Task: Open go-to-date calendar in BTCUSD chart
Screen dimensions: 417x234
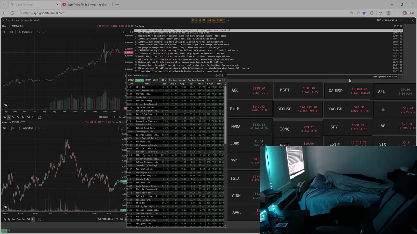Action: (x=39, y=219)
